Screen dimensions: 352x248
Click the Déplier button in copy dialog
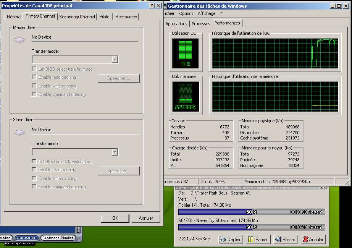click(231, 240)
